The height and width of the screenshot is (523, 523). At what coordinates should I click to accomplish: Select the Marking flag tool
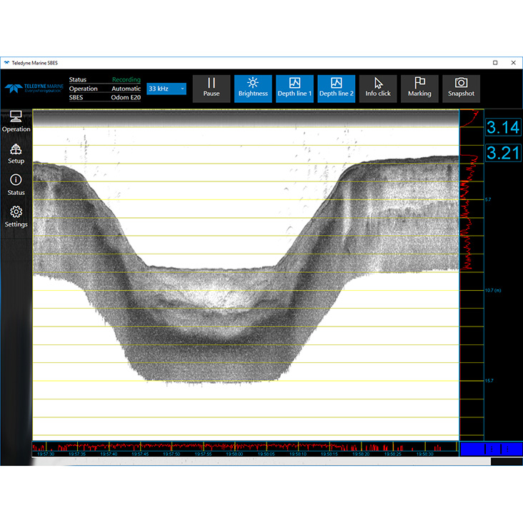419,89
